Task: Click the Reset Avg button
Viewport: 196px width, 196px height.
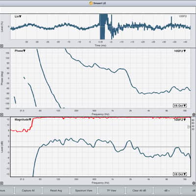Action: pos(56,191)
